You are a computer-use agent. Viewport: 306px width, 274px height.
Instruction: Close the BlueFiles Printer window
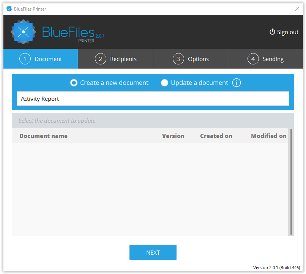[x=297, y=9]
